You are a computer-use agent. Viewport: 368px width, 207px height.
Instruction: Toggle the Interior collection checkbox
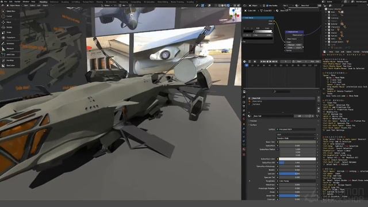329,21
